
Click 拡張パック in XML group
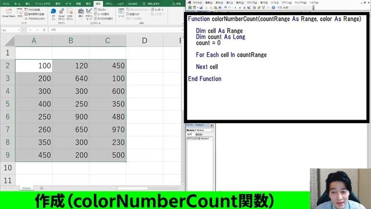click(133, 14)
